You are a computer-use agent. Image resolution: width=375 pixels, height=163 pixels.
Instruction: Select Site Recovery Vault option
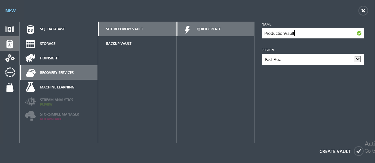[125, 29]
